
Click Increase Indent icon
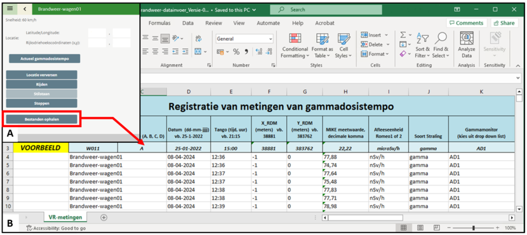click(185, 52)
